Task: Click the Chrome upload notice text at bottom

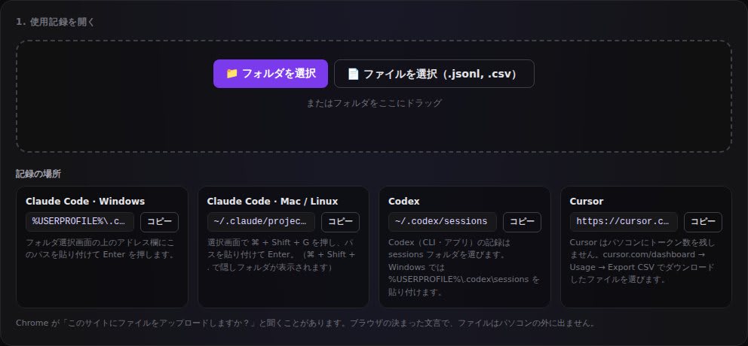Action: (306, 323)
